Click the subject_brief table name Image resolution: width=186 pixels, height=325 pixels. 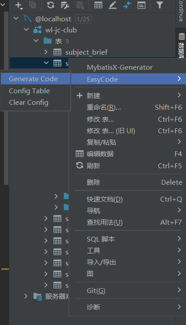tap(86, 52)
